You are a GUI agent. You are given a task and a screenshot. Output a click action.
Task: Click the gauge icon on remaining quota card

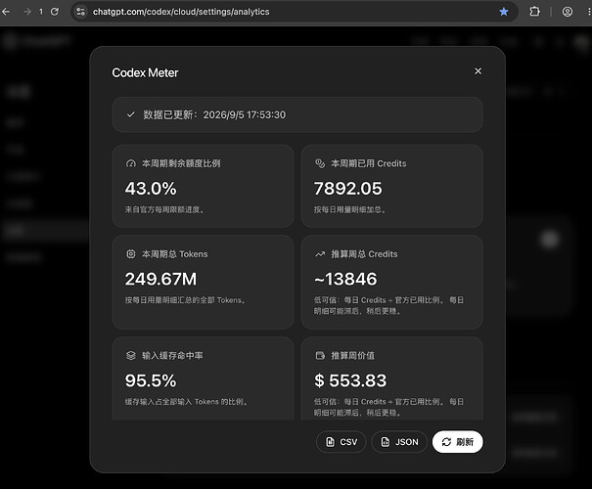(x=131, y=163)
